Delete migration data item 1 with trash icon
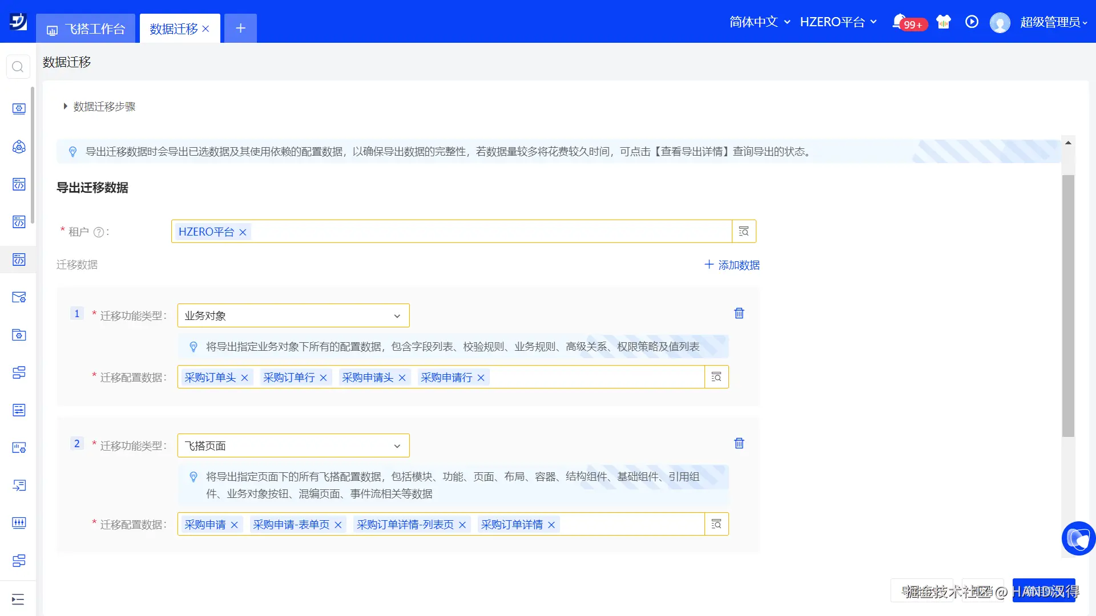Screen dimensions: 1096x616 point(739,313)
